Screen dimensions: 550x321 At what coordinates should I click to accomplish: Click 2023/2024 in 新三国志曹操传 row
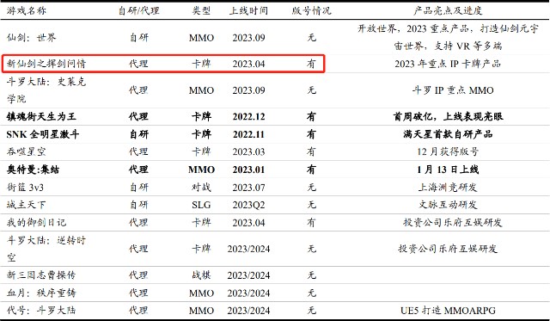[248, 275]
